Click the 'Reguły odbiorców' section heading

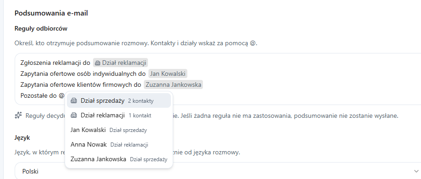41,29
